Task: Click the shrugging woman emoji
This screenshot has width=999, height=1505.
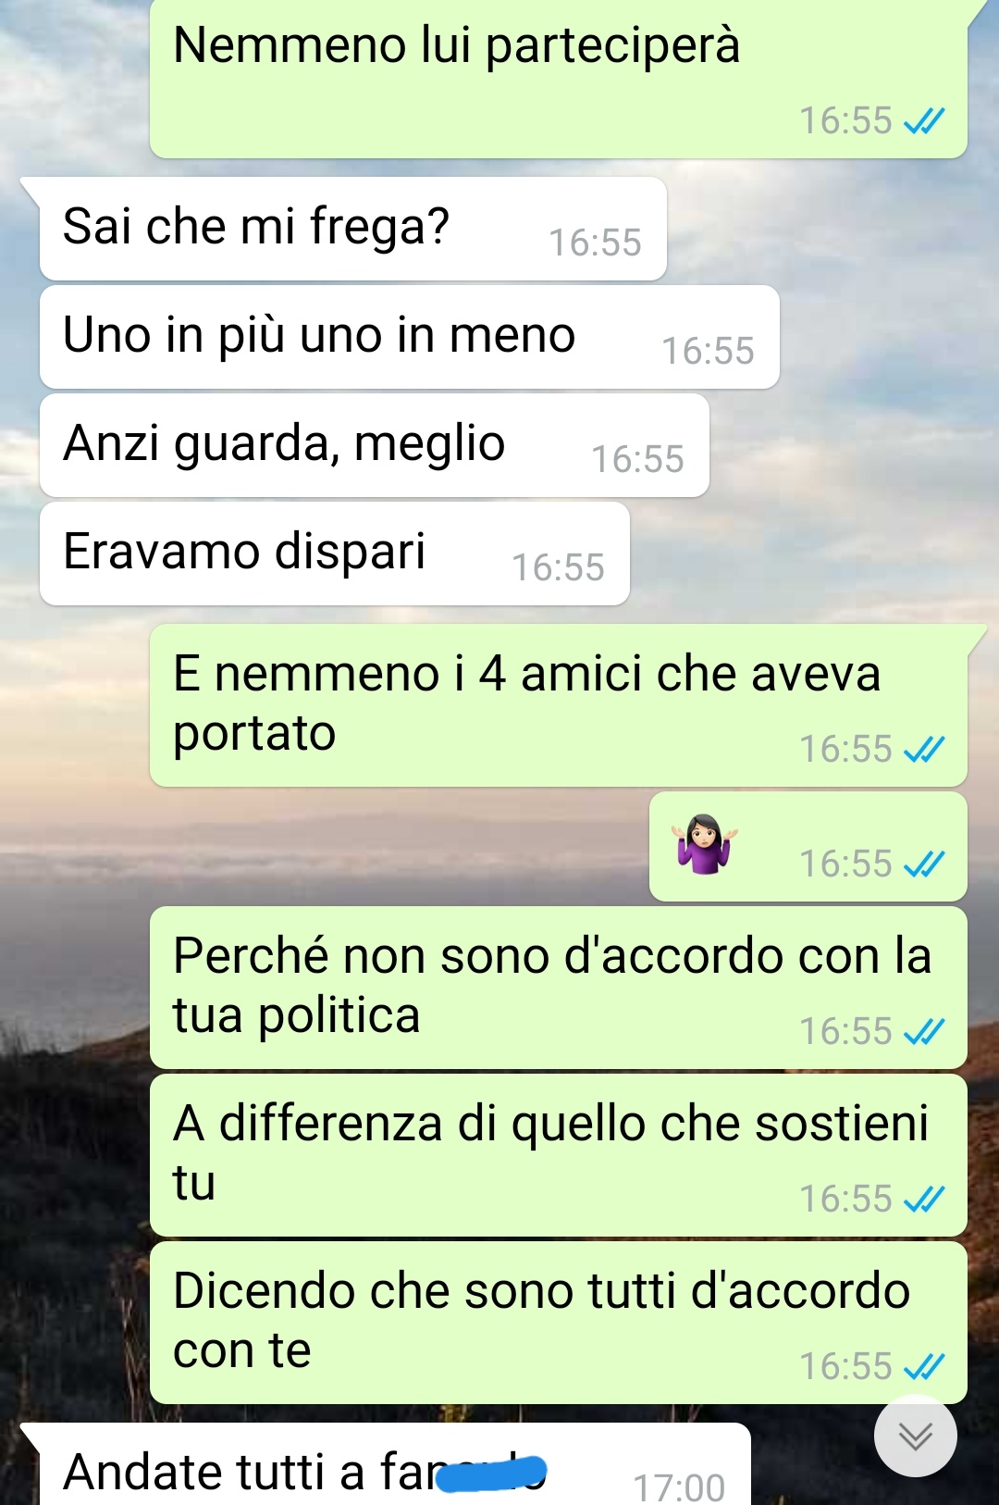Action: 705,844
